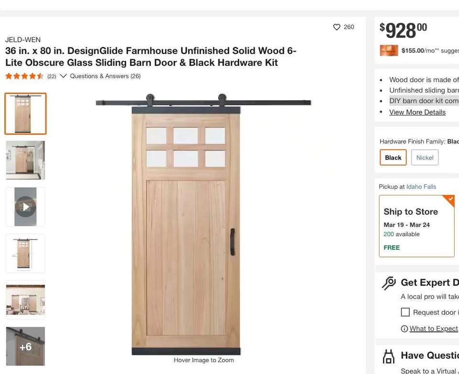
Task: Click the View More Details link
Action: (x=417, y=112)
